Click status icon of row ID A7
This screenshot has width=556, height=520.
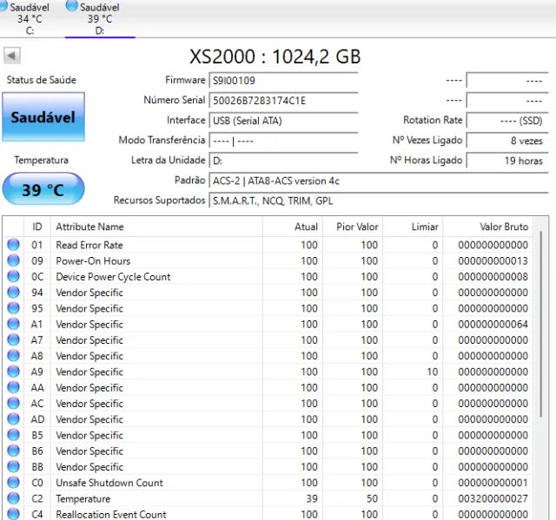pos(14,339)
